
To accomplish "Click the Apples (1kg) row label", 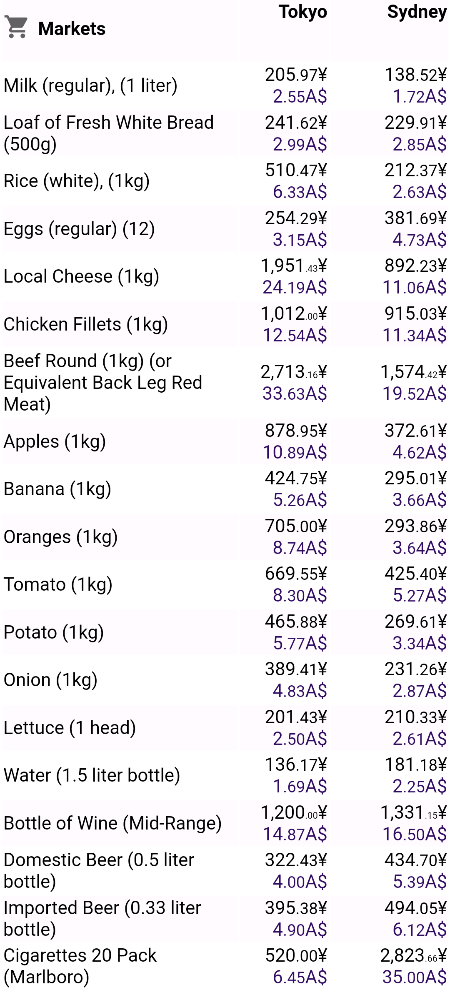I will (x=55, y=441).
